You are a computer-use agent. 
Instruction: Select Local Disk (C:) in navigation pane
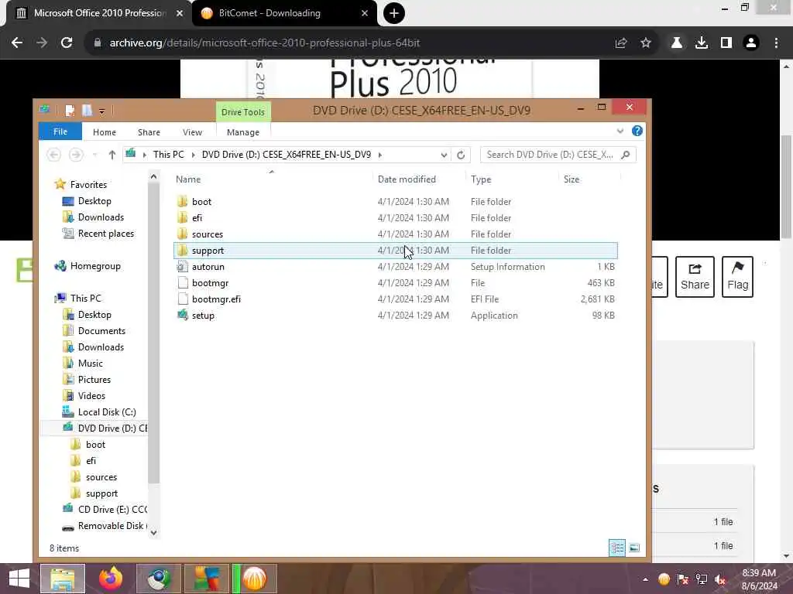coord(107,412)
